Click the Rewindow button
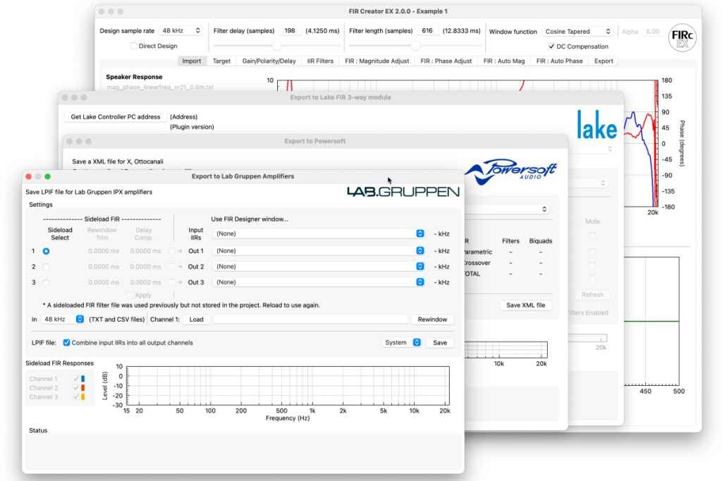Screen dimensions: 722x481 [x=432, y=319]
